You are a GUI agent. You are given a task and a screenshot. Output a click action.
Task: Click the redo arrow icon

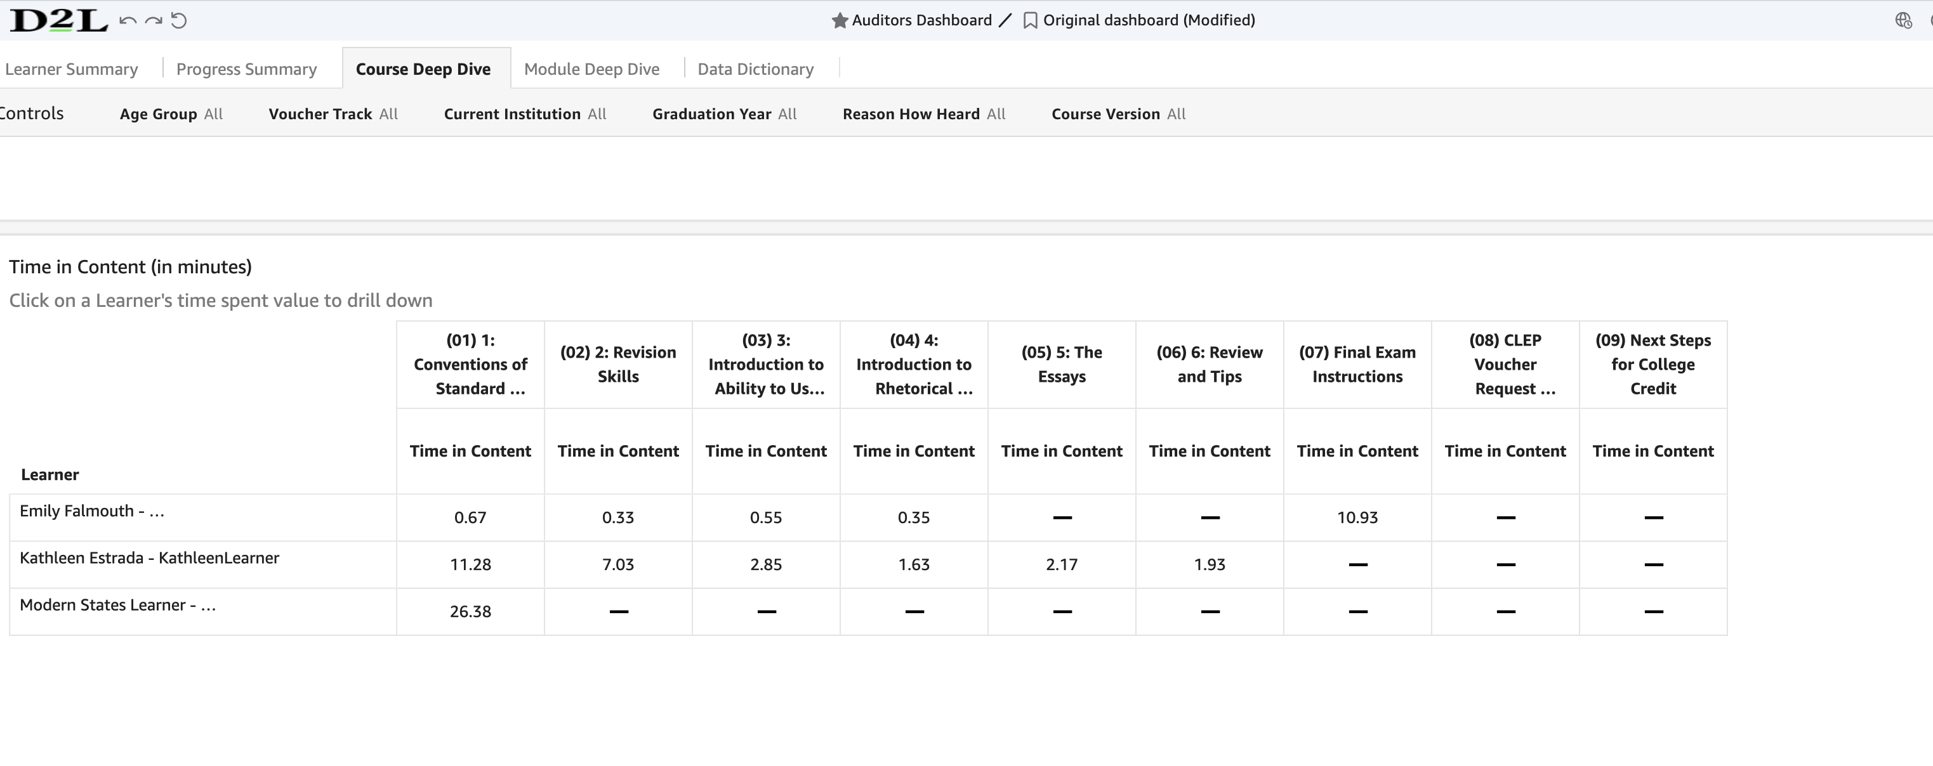click(x=153, y=20)
